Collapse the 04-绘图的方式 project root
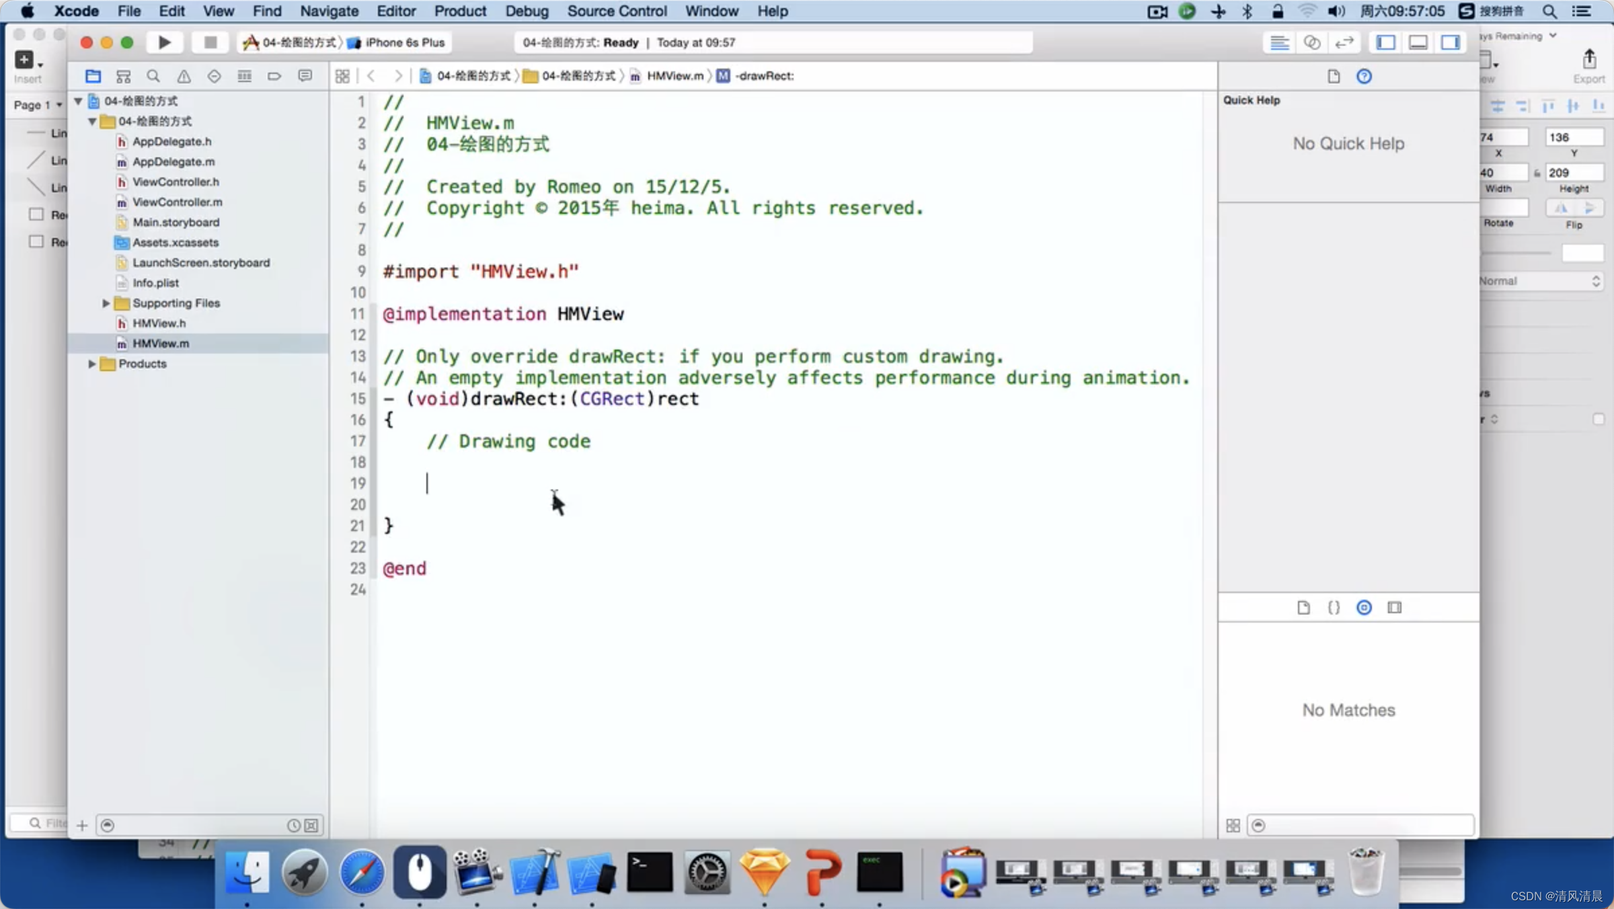Screen dimensions: 1614x909 pyautogui.click(x=78, y=101)
